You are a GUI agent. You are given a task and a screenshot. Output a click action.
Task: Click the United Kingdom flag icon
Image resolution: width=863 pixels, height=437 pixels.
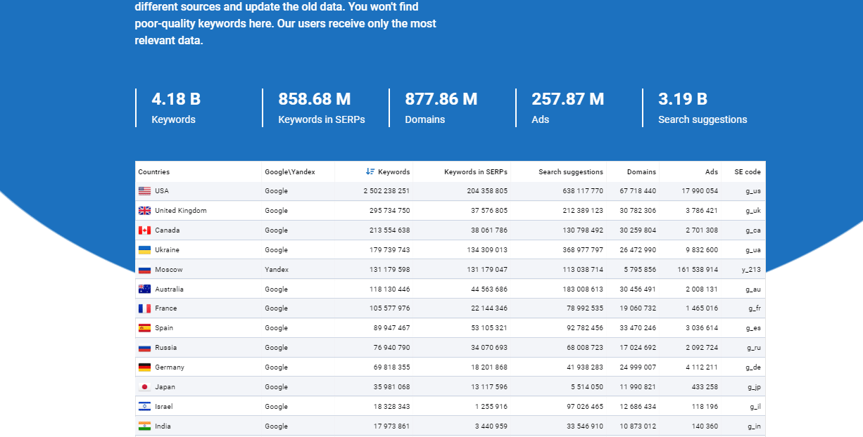[x=144, y=211]
